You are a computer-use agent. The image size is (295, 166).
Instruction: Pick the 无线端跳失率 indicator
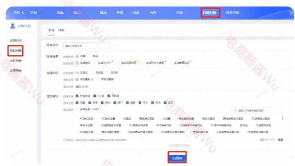pyautogui.click(x=264, y=125)
